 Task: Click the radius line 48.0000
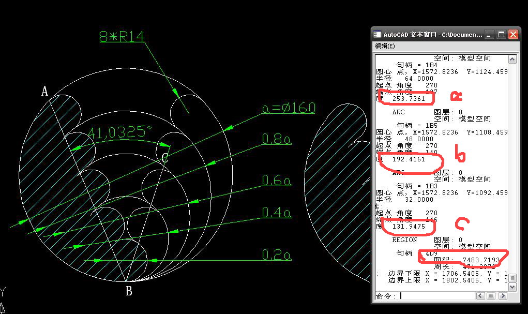[405, 139]
